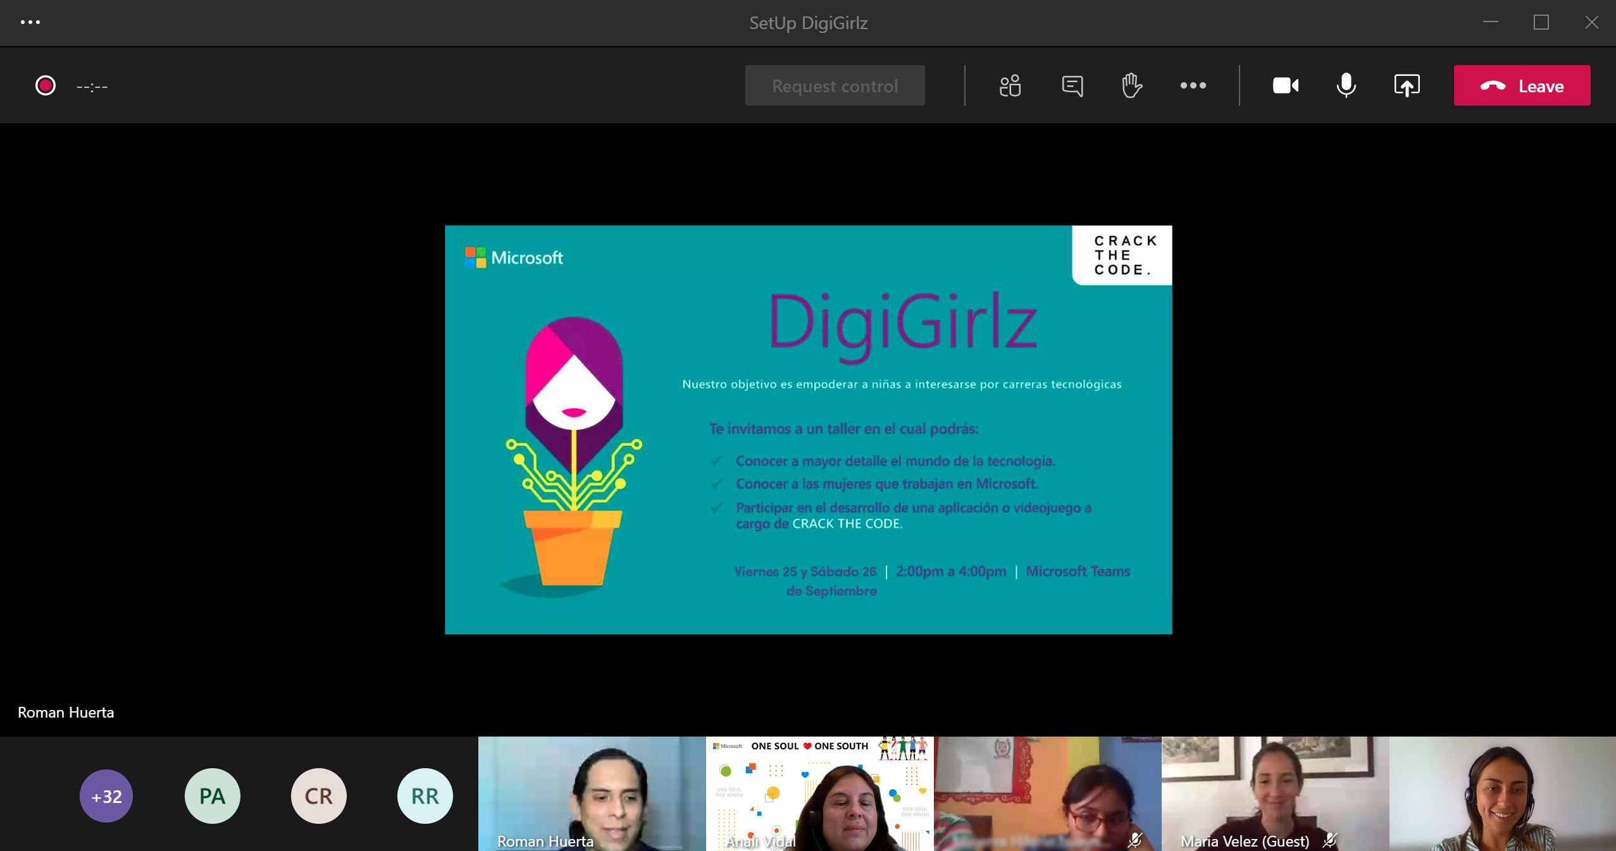Click the PA participant avatar
The width and height of the screenshot is (1616, 851).
[x=212, y=796]
